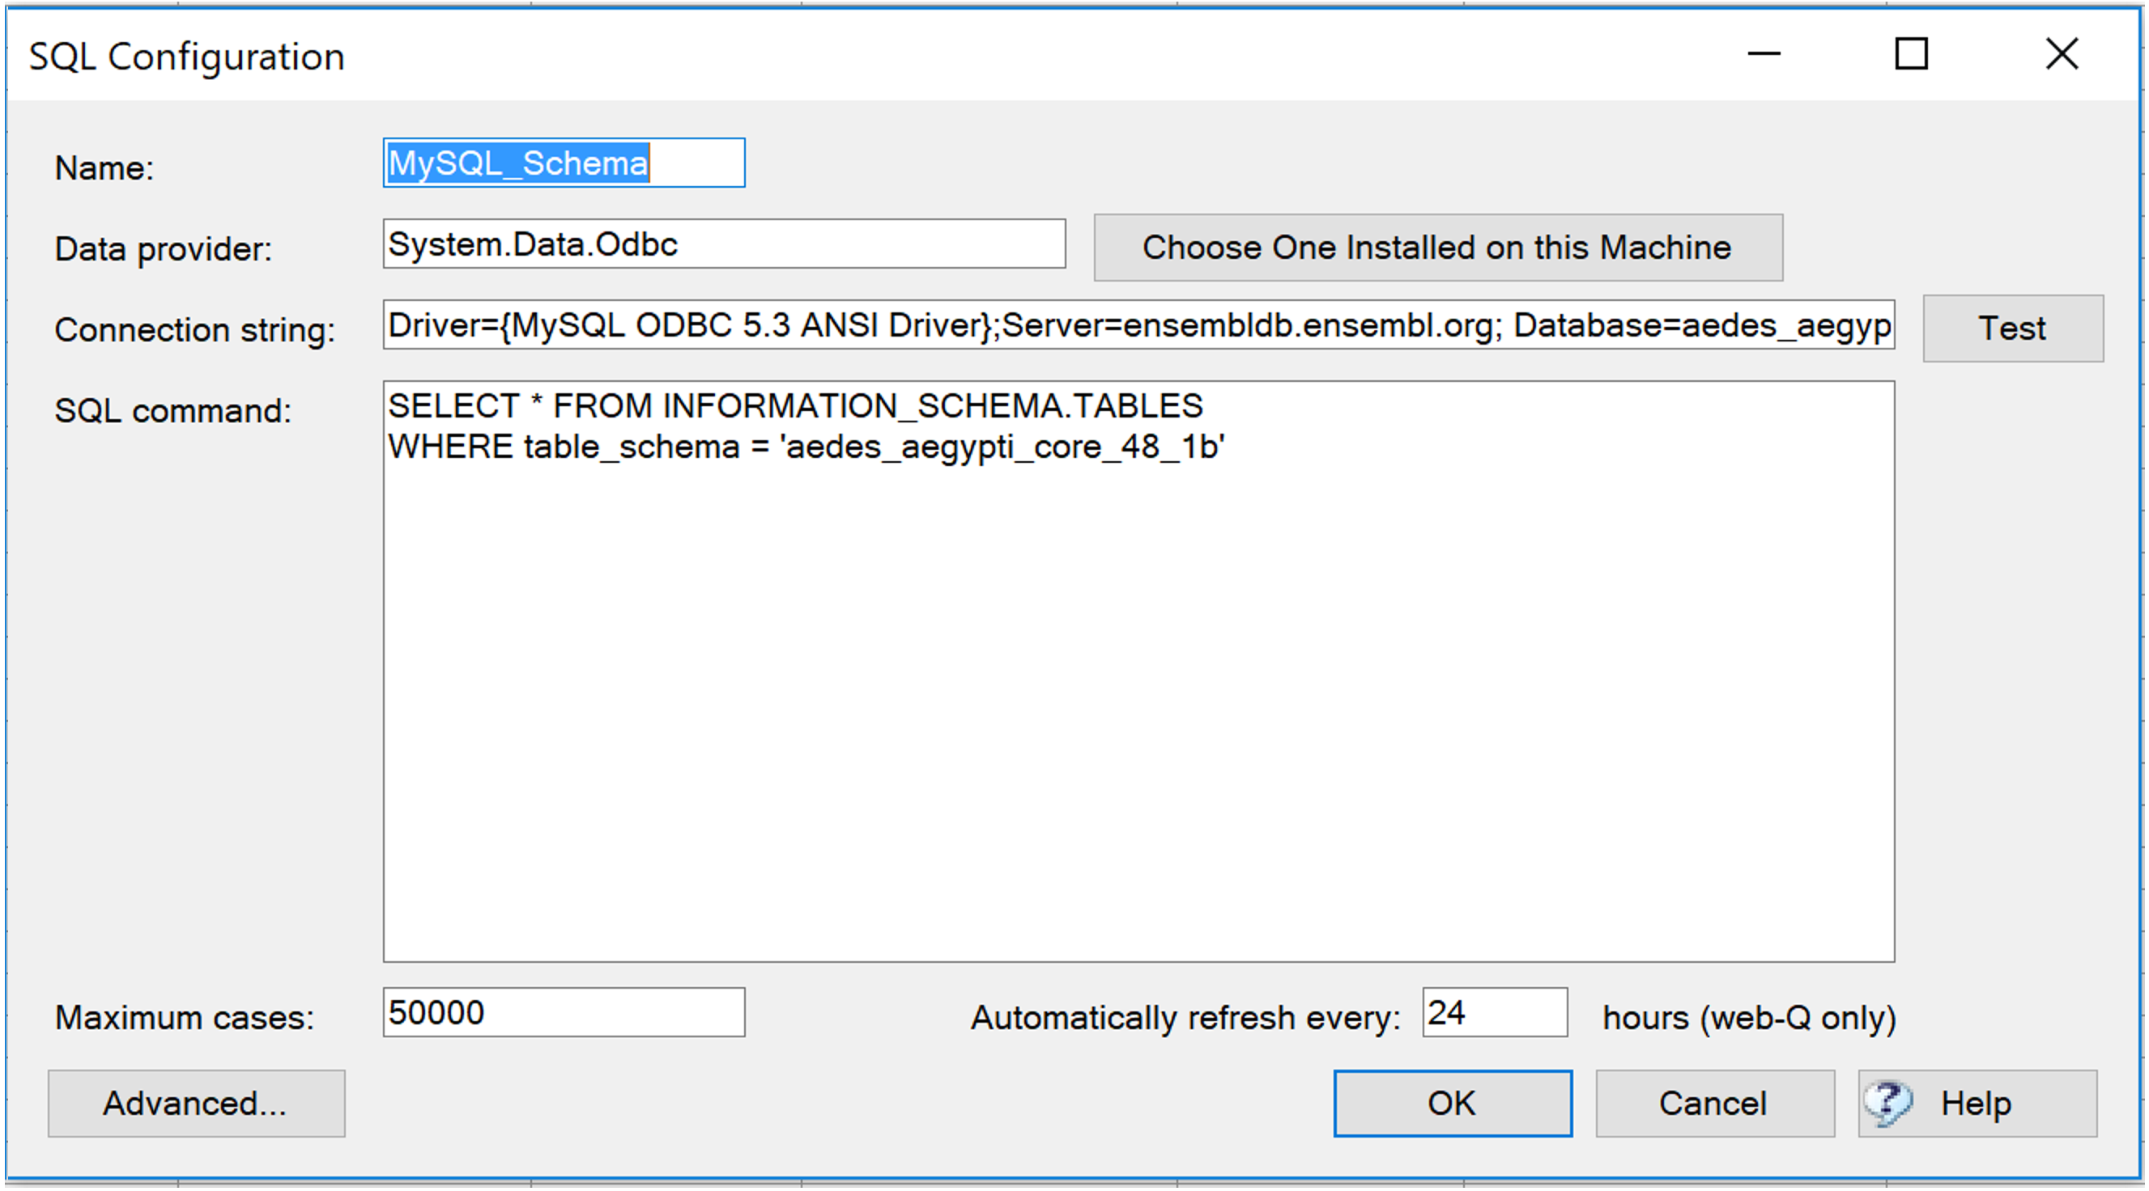Open Choose One Installed on this Machine
This screenshot has width=2149, height=1191.
pyautogui.click(x=1438, y=248)
